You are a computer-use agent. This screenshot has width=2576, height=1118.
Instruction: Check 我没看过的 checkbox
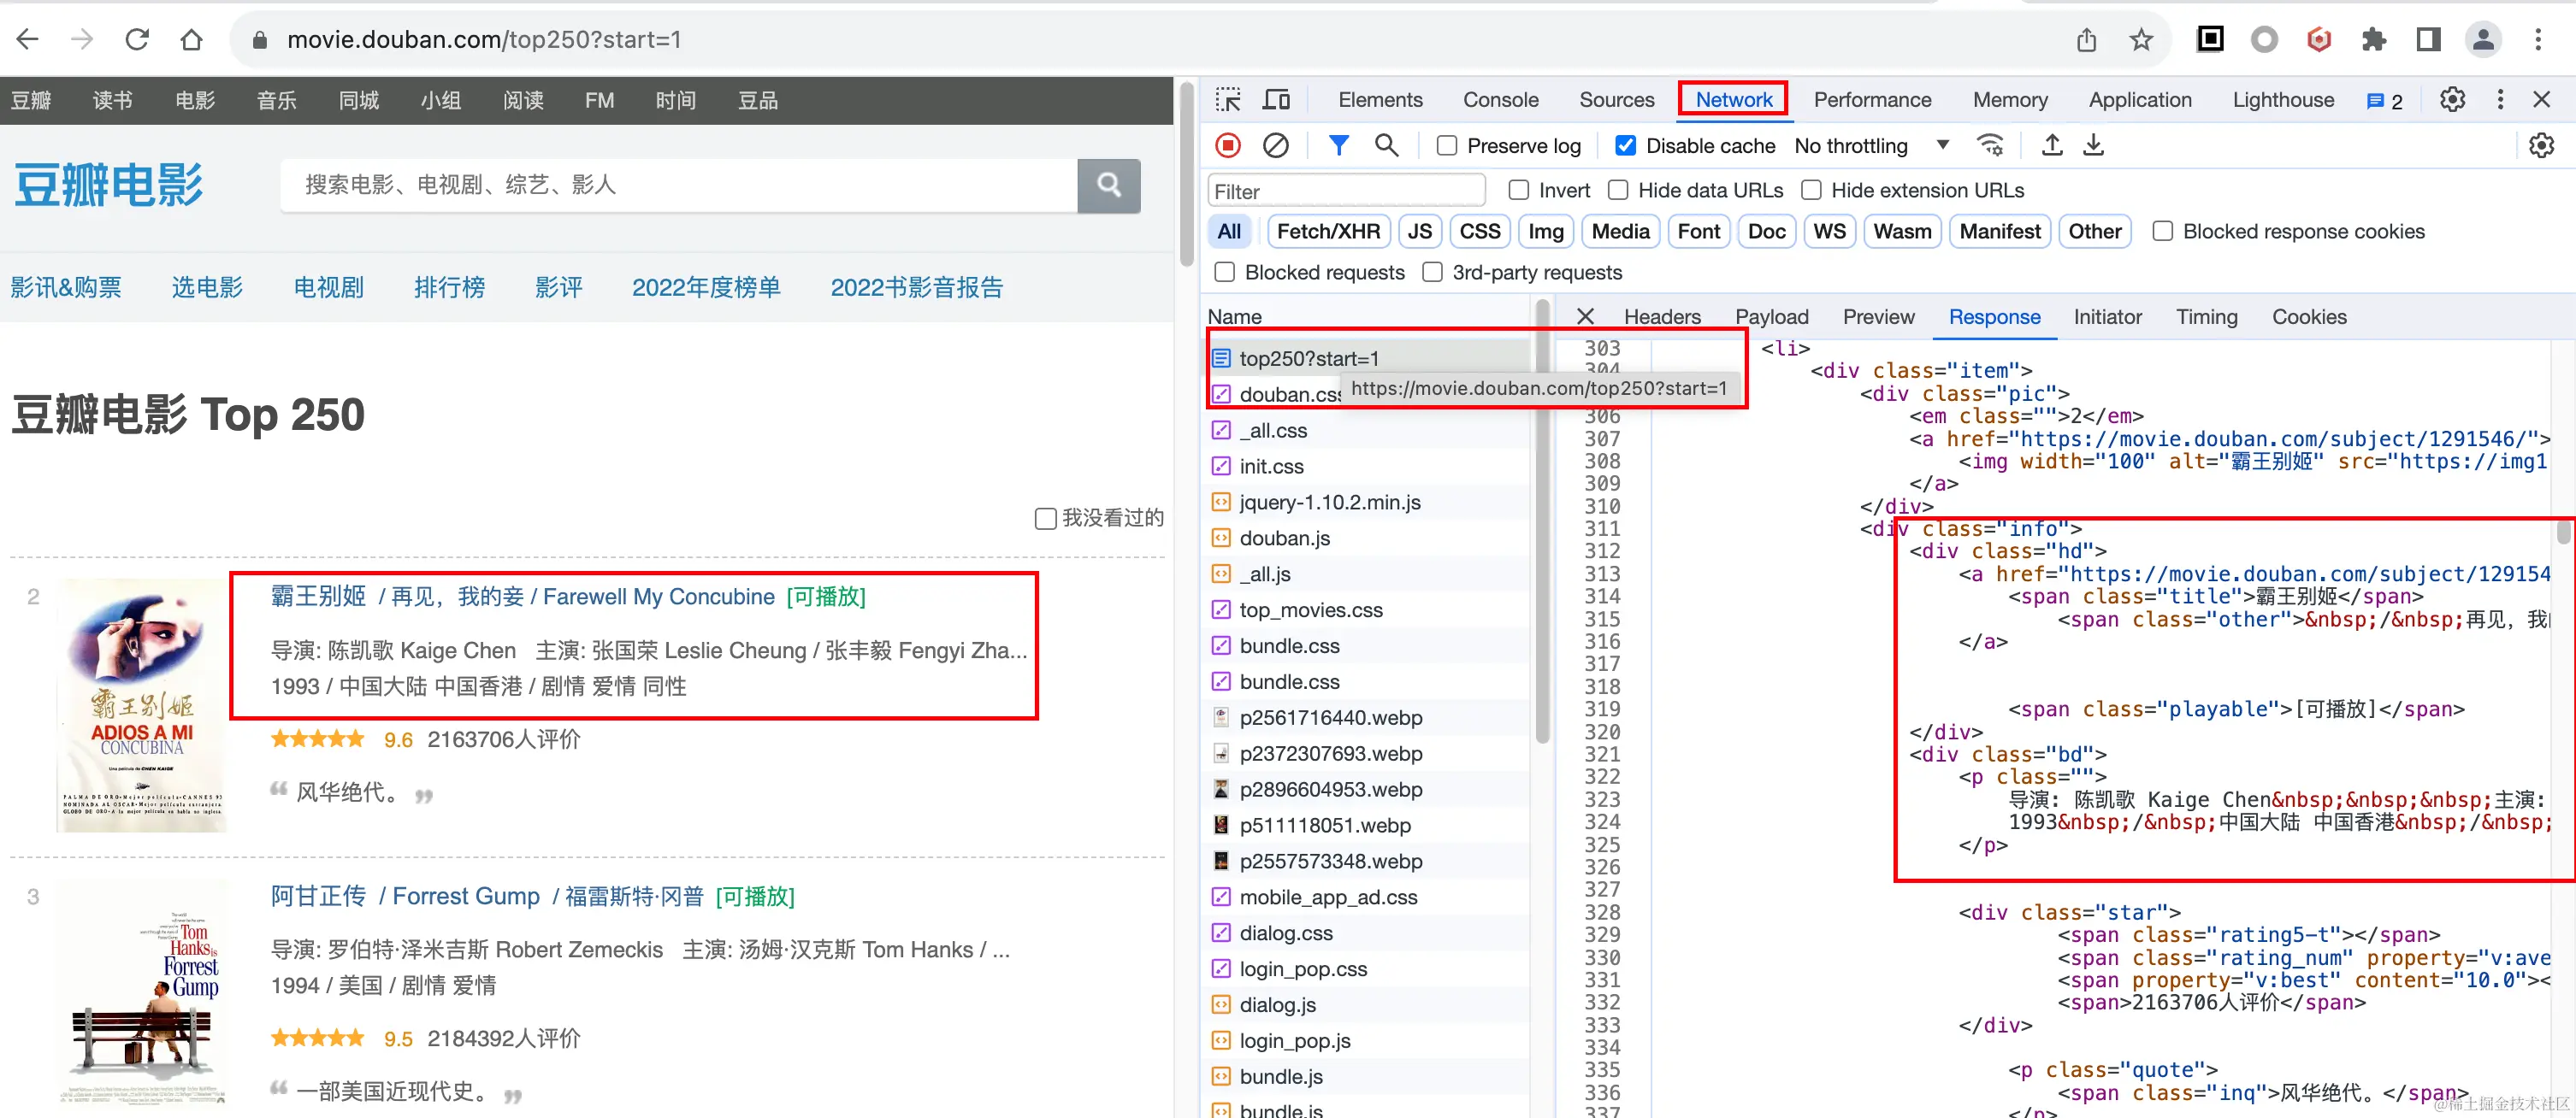point(1045,519)
